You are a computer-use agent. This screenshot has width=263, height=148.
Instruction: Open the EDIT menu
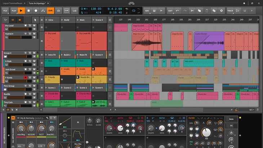[x=170, y=10]
